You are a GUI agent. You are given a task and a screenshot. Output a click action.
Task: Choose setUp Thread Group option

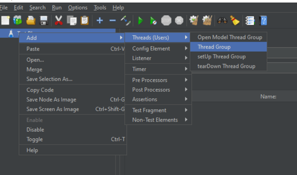click(x=222, y=57)
